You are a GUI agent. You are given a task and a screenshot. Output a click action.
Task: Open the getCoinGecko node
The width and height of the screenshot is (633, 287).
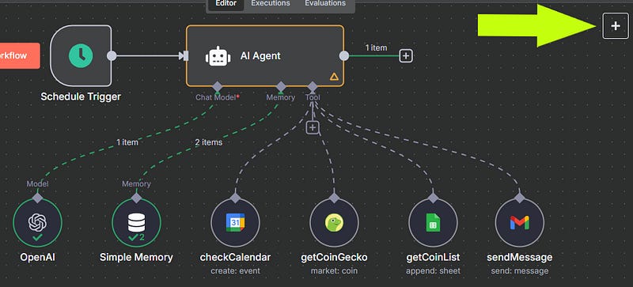334,222
